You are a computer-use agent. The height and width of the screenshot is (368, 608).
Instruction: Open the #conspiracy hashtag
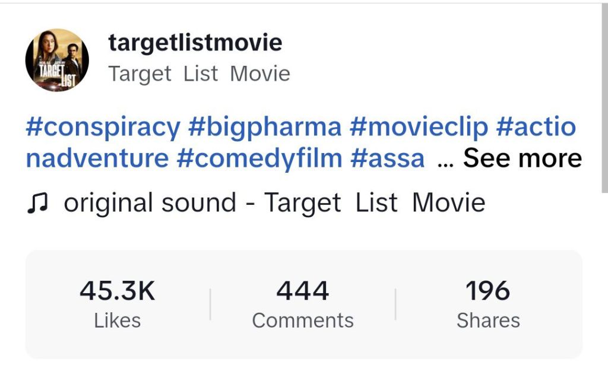(103, 127)
